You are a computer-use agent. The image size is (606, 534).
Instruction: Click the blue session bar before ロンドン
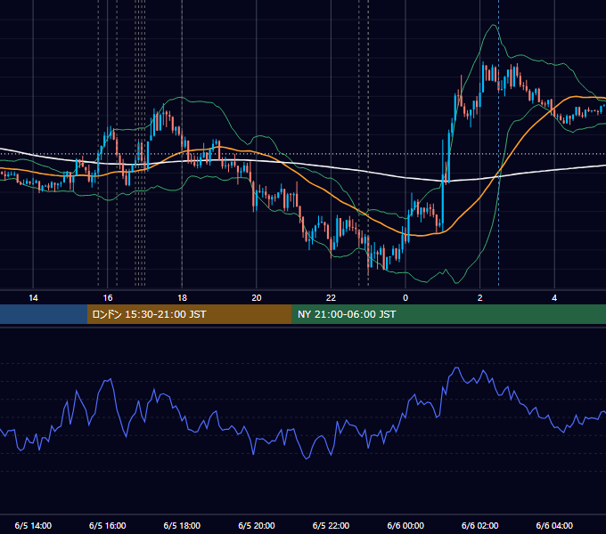[44, 314]
